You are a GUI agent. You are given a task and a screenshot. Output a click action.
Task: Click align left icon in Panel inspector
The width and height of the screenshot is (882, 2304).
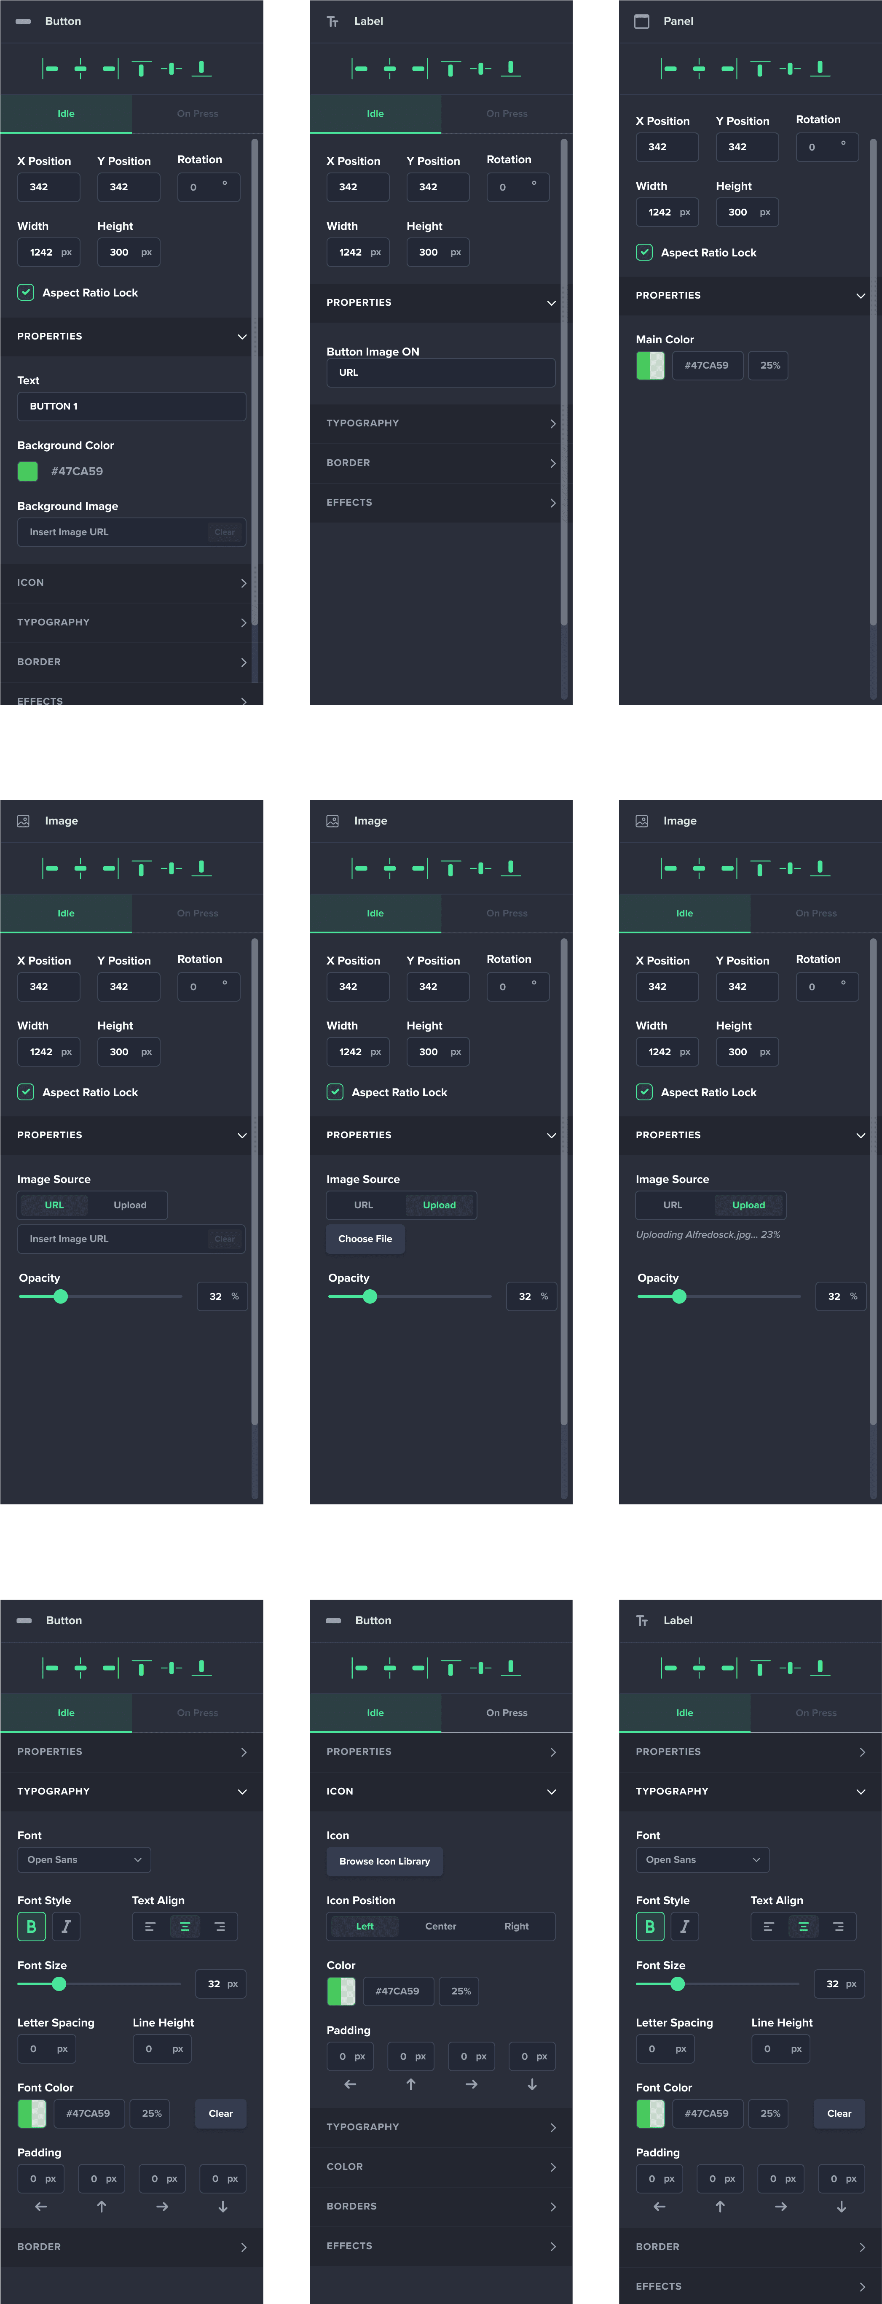669,68
